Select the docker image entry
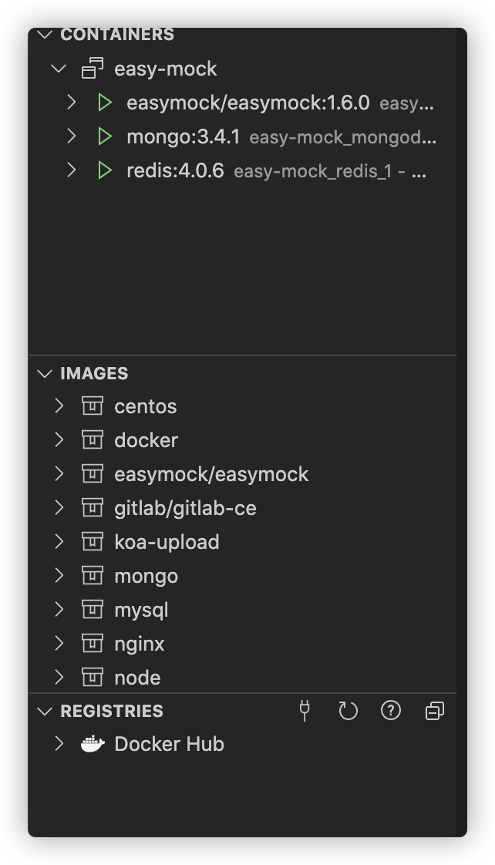Viewport: 495px width, 865px height. click(x=146, y=440)
